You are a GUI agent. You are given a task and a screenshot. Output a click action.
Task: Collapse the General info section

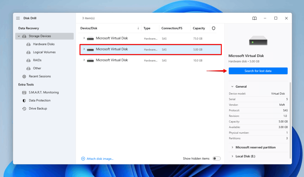[x=232, y=86]
